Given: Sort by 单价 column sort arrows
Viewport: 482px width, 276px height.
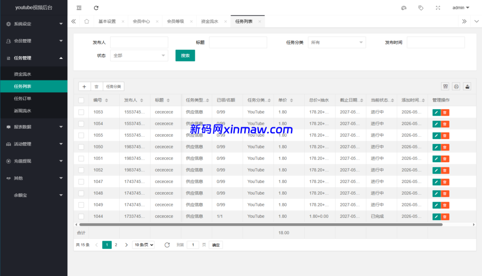Looking at the screenshot, I should click(x=291, y=101).
